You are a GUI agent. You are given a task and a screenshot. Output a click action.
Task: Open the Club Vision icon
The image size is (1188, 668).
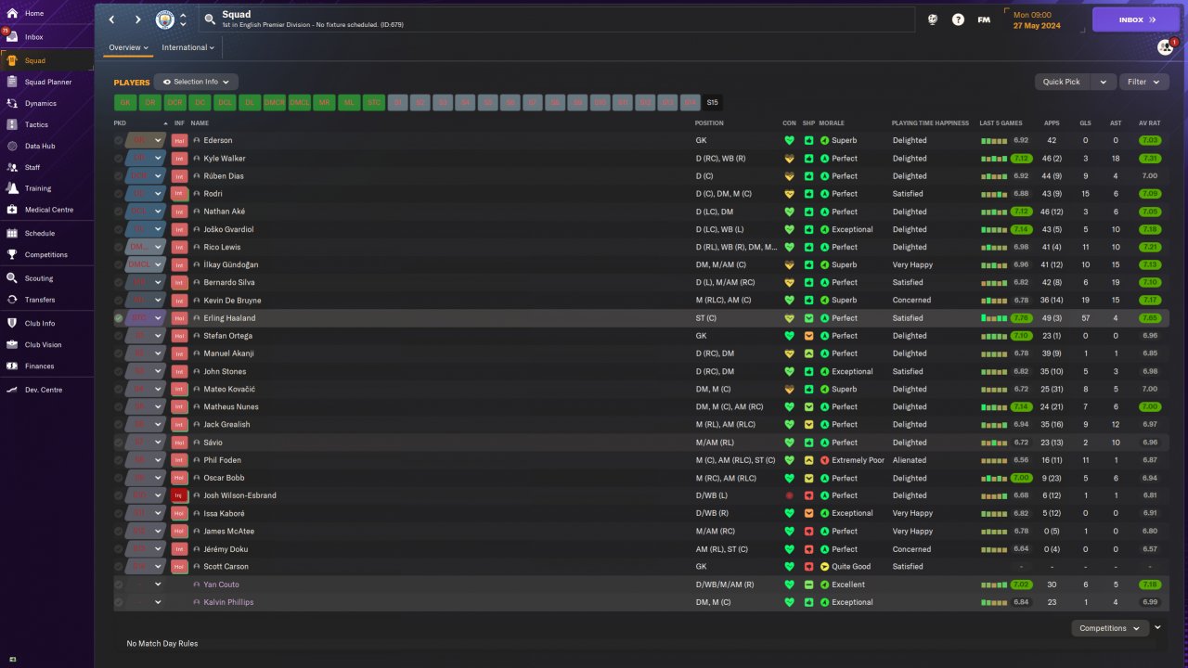click(12, 344)
